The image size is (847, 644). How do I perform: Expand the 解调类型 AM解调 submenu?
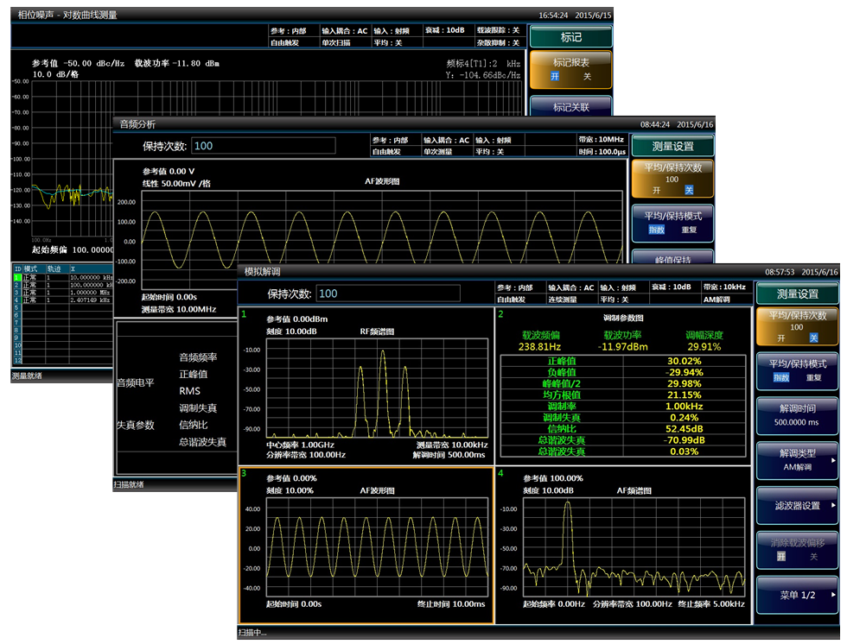click(797, 459)
